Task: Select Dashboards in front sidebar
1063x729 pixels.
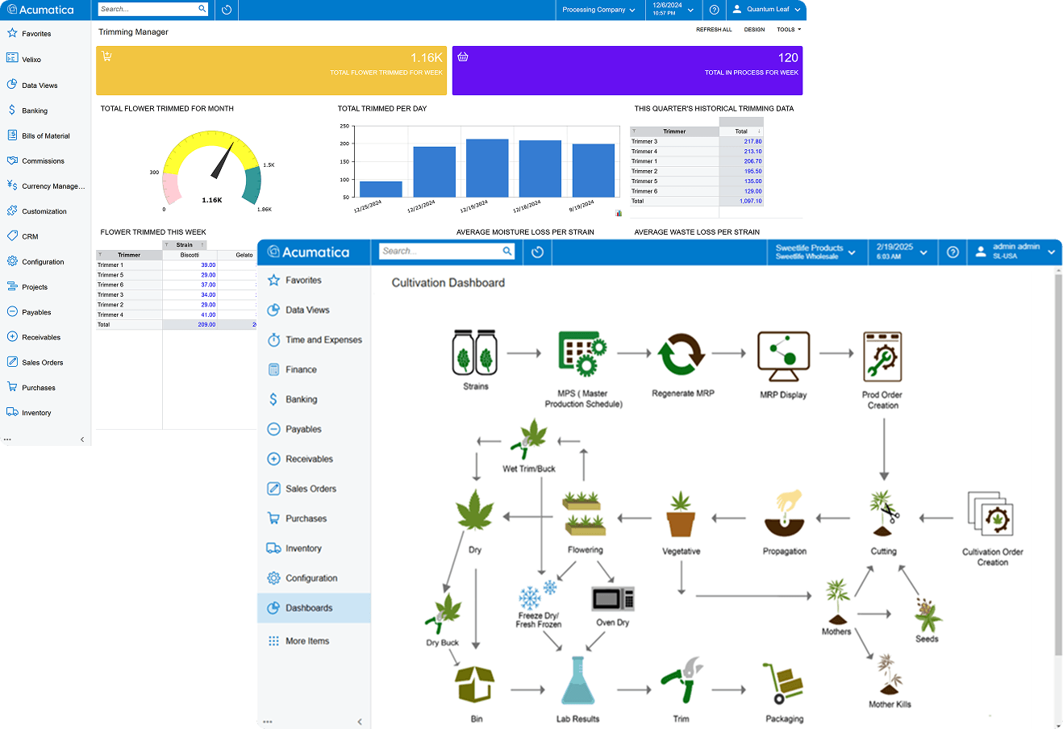Action: (x=314, y=608)
